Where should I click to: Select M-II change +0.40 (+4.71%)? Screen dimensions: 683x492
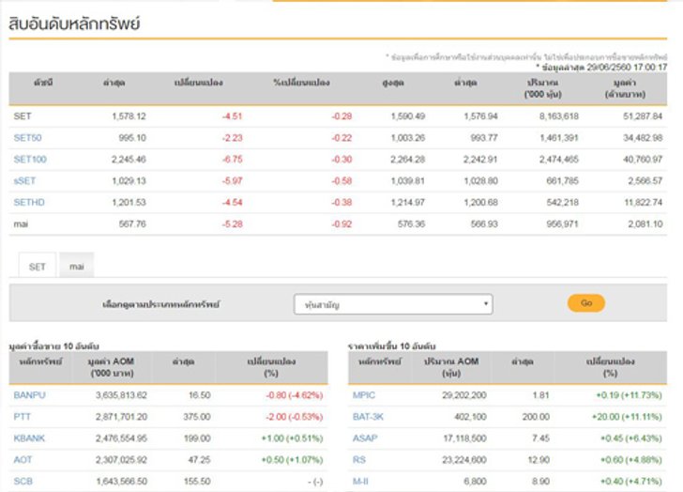pyautogui.click(x=631, y=481)
